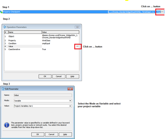
Task: Click ellipsis button on Property Checkpoint row
Action: (162, 12)
